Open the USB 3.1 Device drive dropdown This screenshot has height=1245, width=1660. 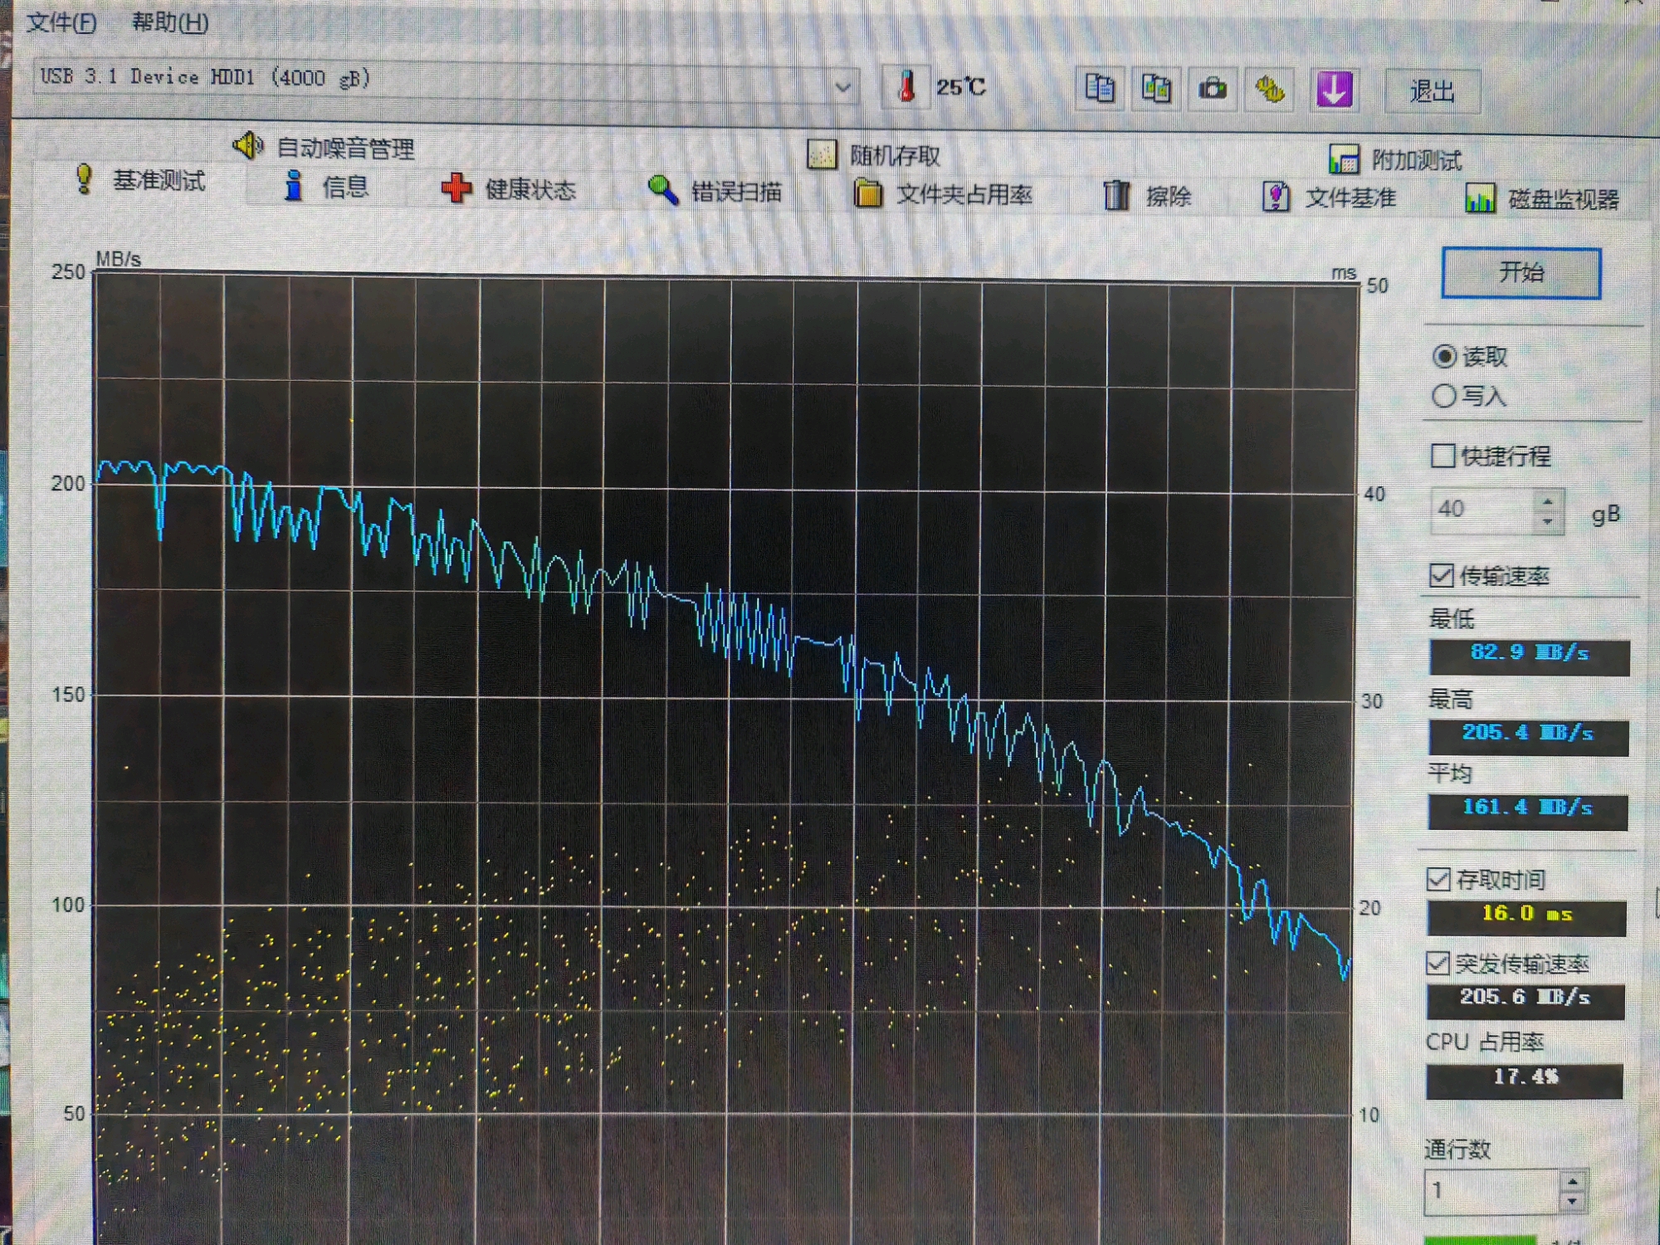842,87
